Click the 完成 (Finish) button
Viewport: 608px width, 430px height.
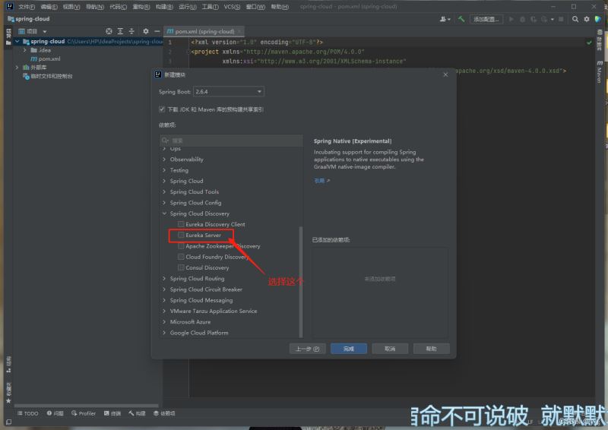(349, 349)
